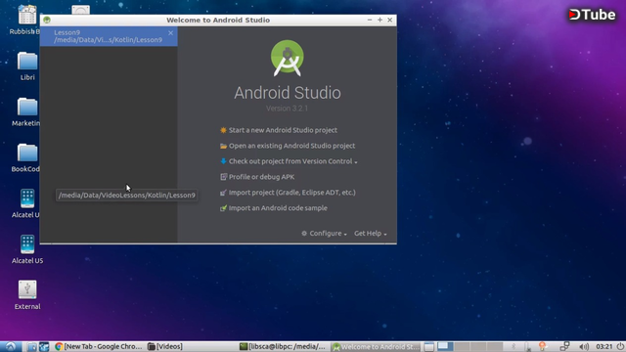
Task: Click the volume icon in system tray
Action: 584,346
